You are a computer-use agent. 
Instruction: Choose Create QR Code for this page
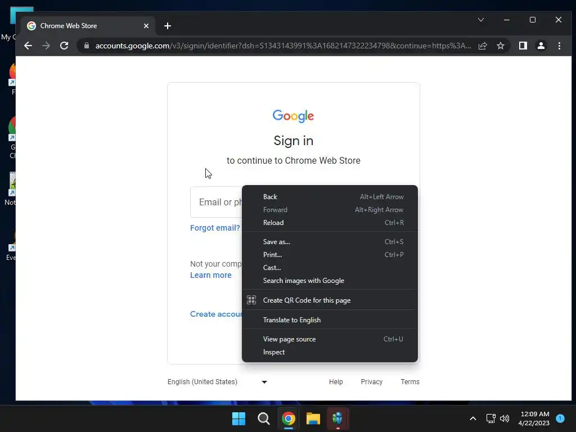coord(330,300)
